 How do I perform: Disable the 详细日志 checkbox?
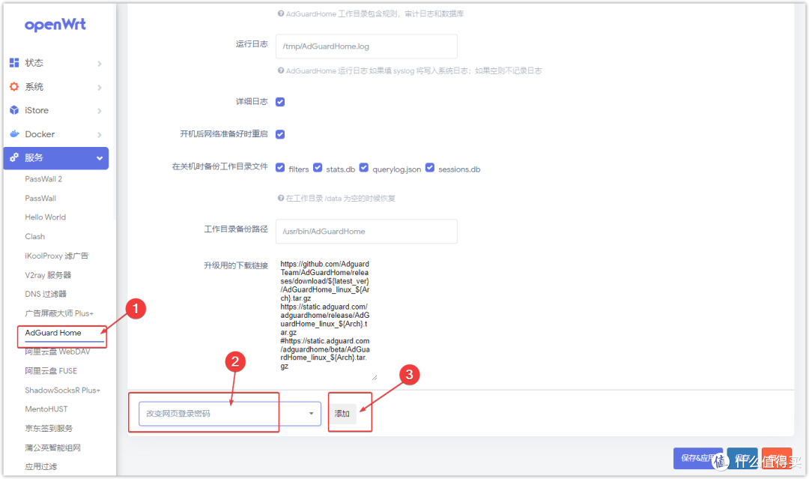pos(280,101)
